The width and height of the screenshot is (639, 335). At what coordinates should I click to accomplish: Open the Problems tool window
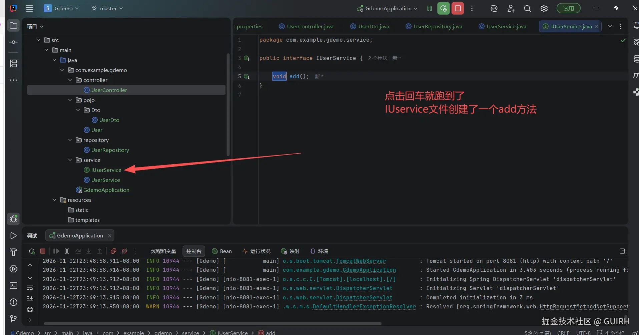coord(13,302)
